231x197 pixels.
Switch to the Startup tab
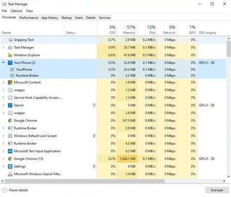point(66,18)
